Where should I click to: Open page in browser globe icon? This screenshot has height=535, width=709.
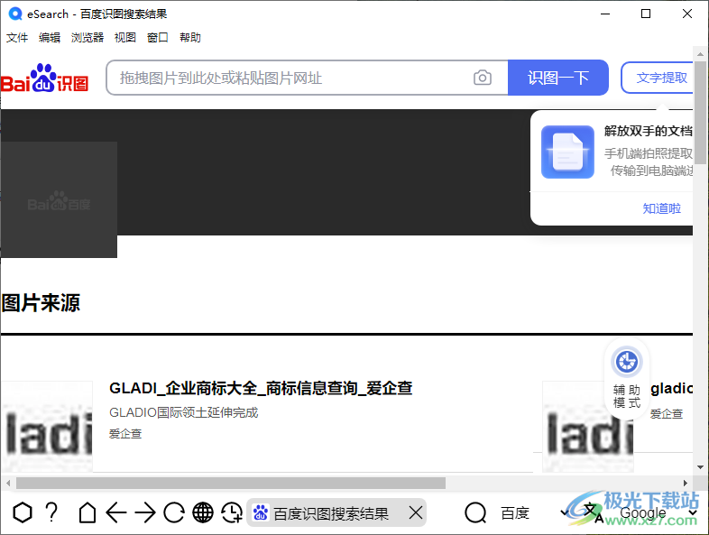tap(203, 512)
